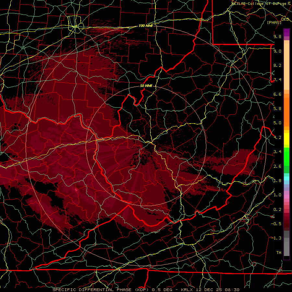The width and height of the screenshot is (292, 292).
Task: Click the 'TH' threshold label on the scale
Action: (x=279, y=253)
